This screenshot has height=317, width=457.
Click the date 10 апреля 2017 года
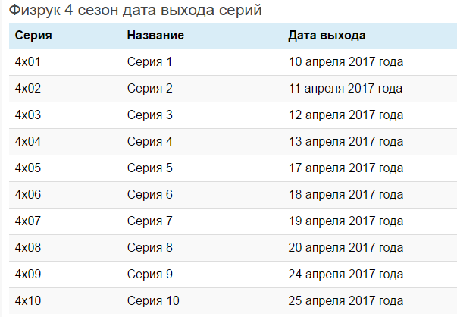pyautogui.click(x=346, y=62)
